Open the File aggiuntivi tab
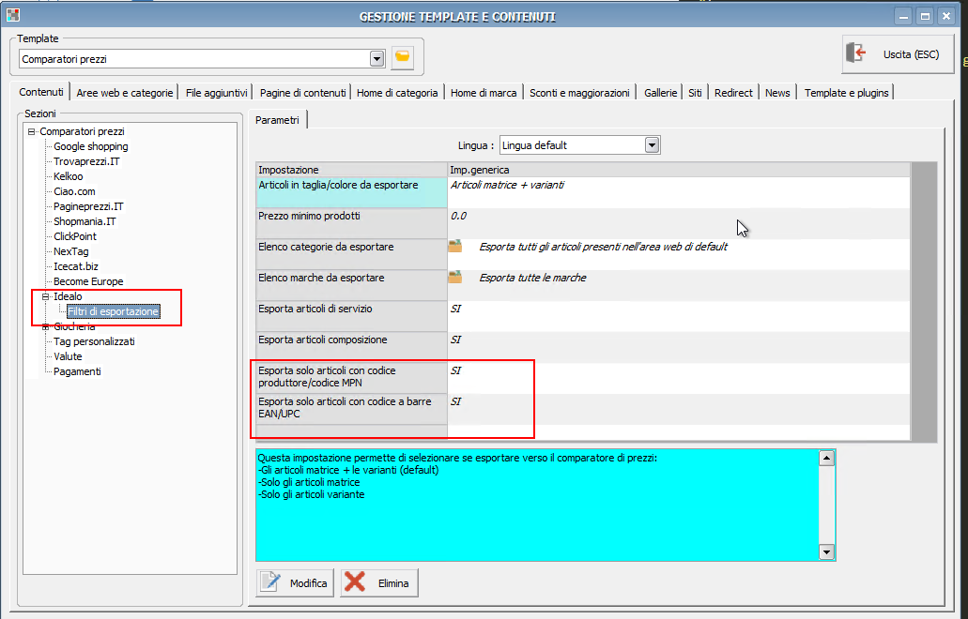Viewport: 968px width, 619px height. (216, 93)
